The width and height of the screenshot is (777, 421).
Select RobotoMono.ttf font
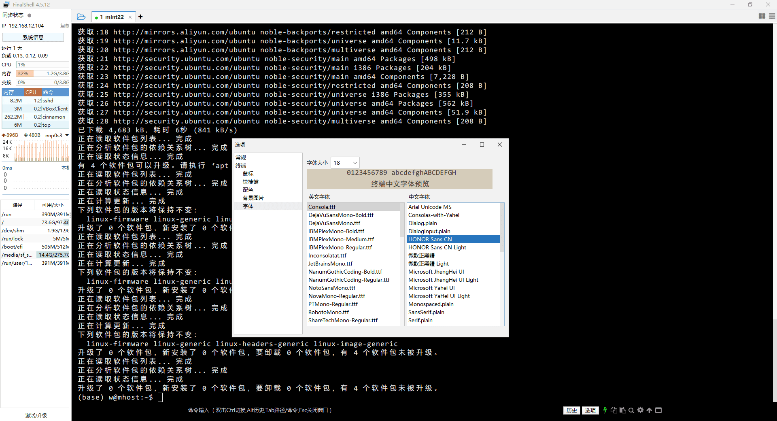click(x=354, y=312)
